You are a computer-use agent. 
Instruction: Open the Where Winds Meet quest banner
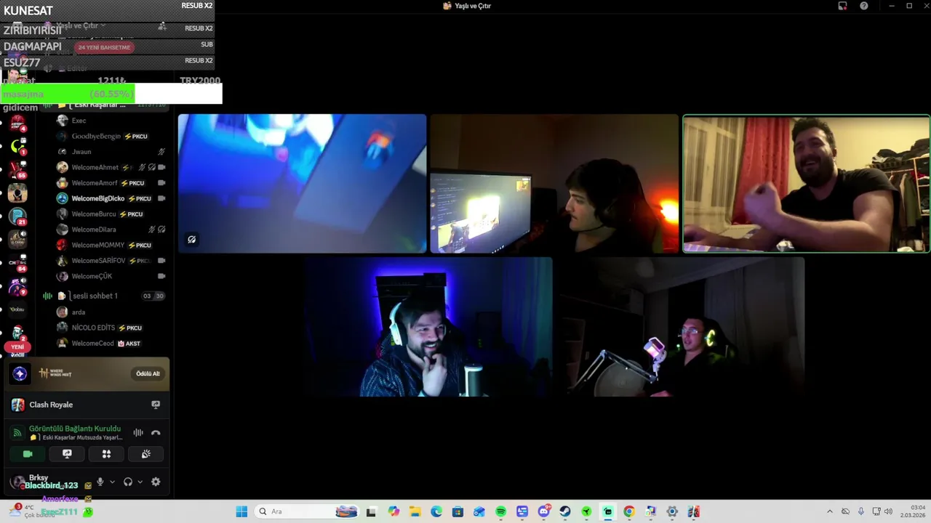[x=87, y=373]
